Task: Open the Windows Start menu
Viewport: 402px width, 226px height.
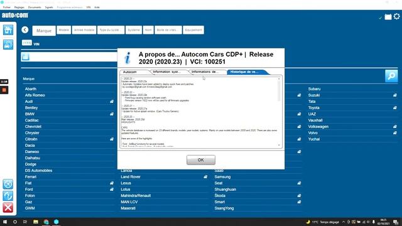Action: click(x=4, y=222)
